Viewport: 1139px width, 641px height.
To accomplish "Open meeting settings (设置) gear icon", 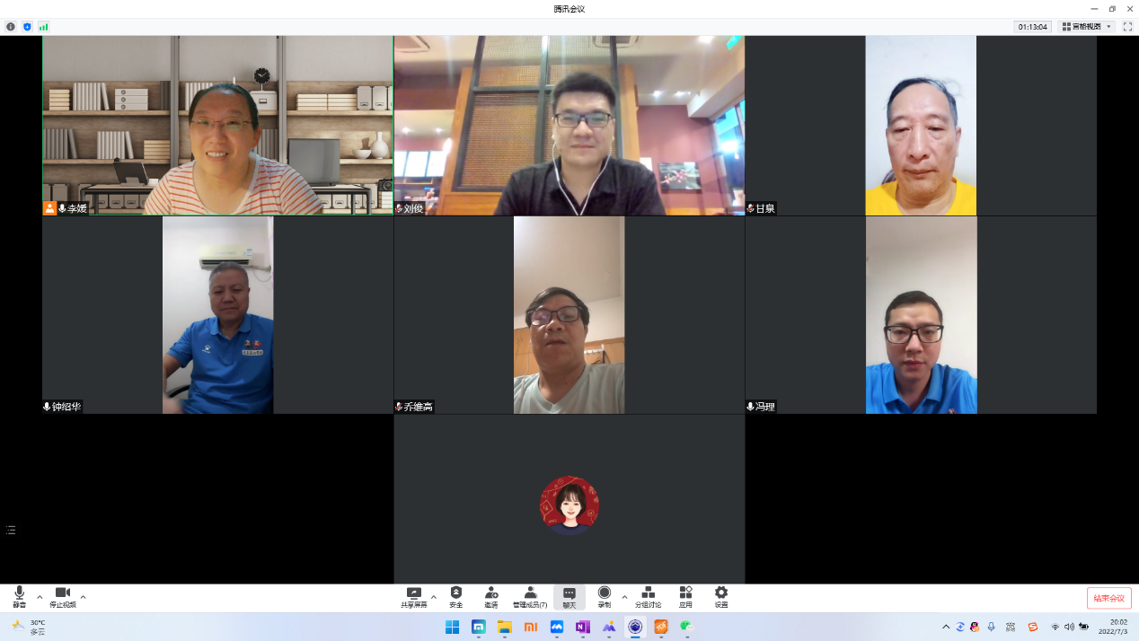I will (721, 594).
